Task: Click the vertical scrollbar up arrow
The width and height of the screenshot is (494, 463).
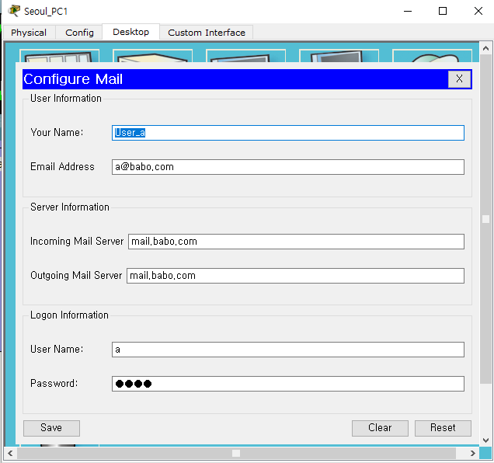Action: (x=485, y=48)
